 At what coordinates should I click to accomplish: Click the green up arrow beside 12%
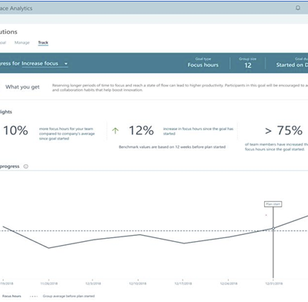click(115, 131)
